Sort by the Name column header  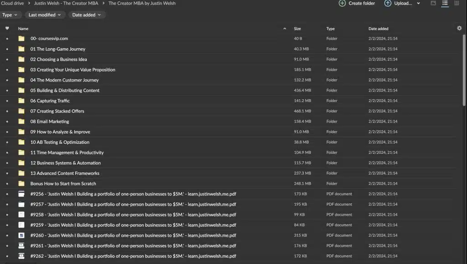point(23,29)
